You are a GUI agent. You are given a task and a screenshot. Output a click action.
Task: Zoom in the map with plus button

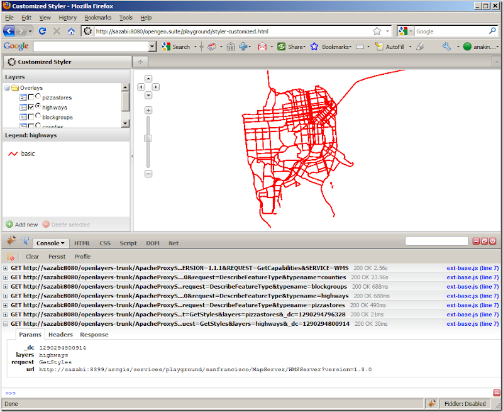148,110
